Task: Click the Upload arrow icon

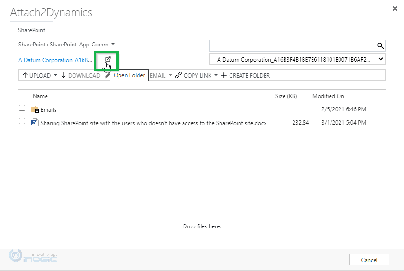Action: click(25, 75)
